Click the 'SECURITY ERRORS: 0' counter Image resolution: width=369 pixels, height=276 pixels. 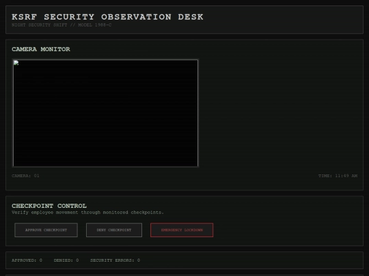coord(115,260)
